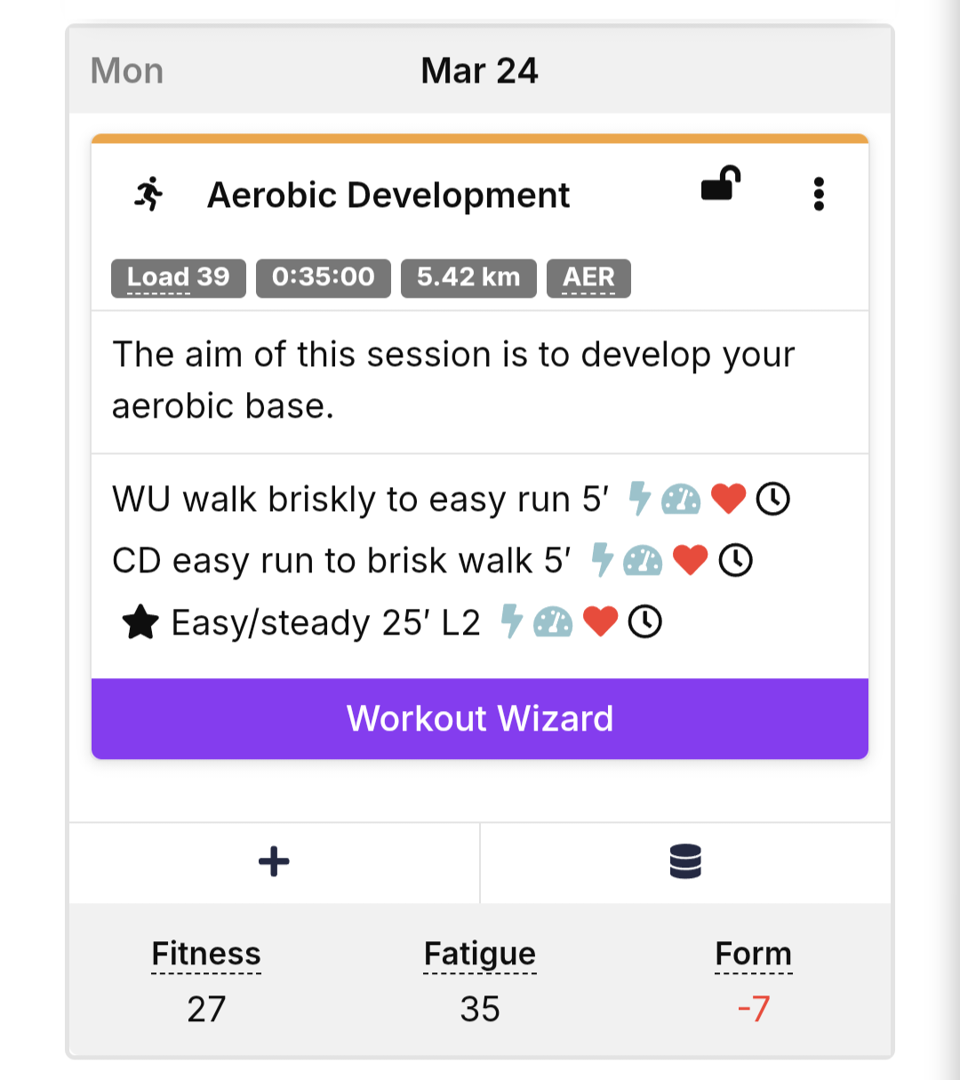Click the Fitness label
This screenshot has width=960, height=1080.
pos(206,954)
